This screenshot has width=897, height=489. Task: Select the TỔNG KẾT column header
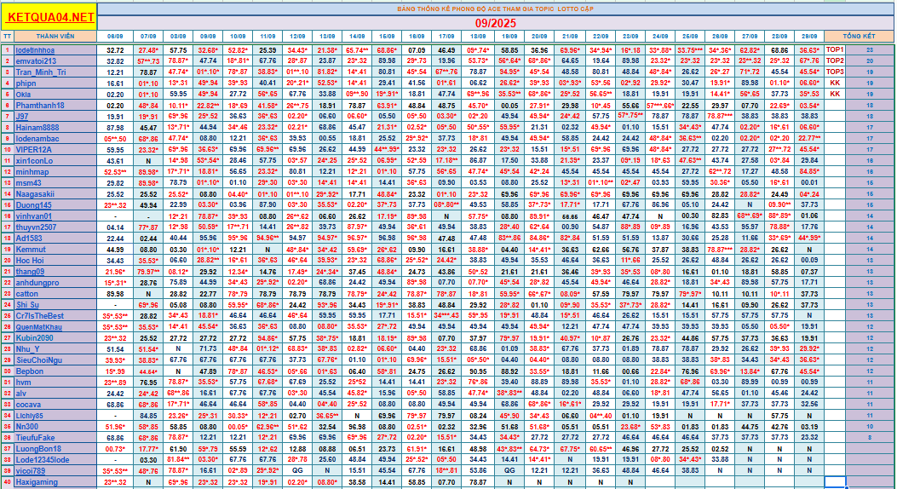pos(859,37)
